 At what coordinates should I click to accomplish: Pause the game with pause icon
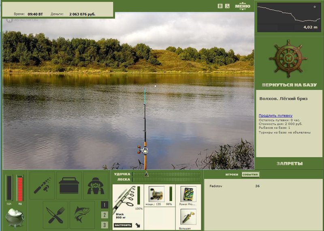pos(220,6)
